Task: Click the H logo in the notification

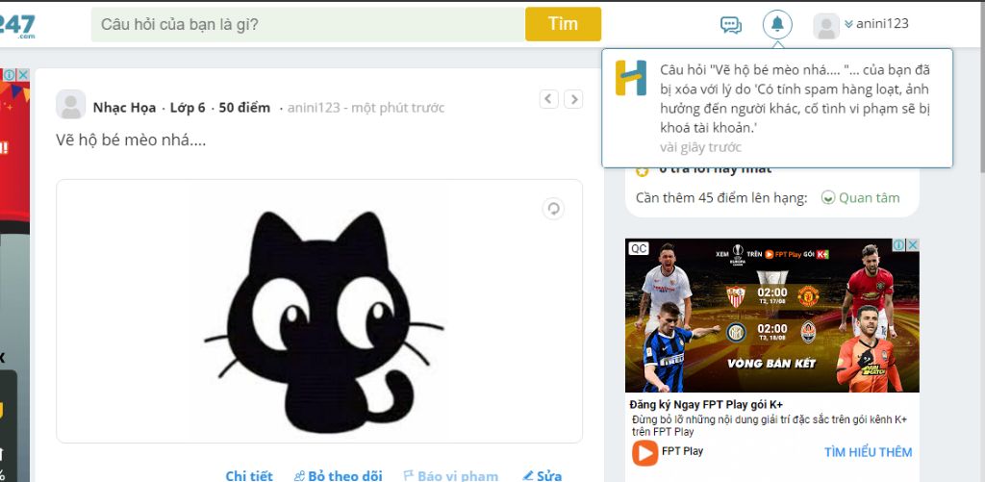Action: tap(631, 78)
